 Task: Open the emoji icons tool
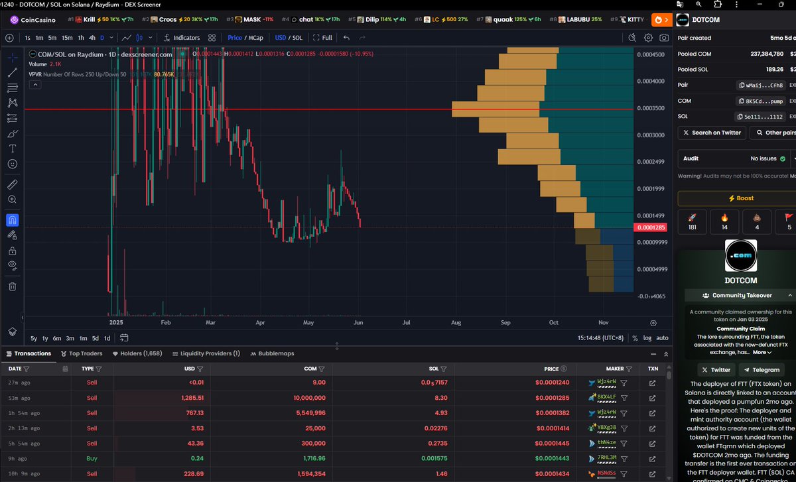point(12,164)
